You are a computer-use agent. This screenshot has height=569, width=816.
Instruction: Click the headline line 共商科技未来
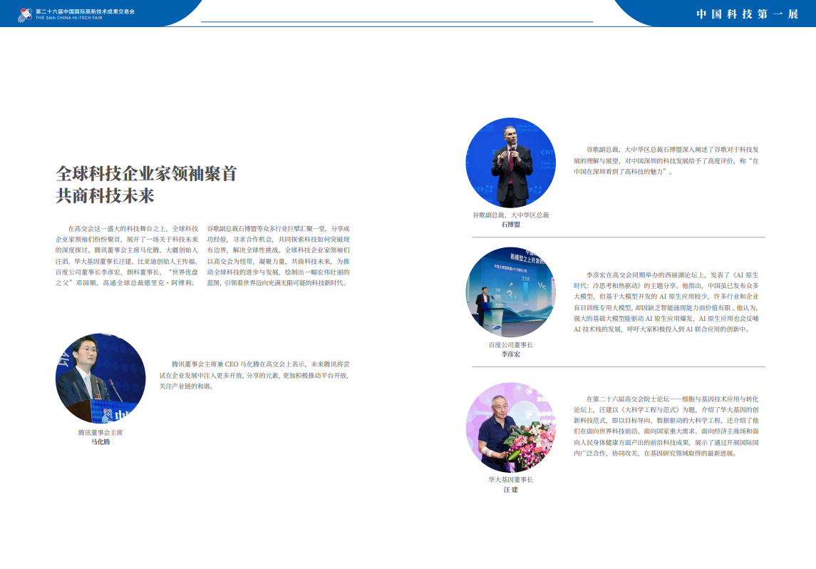105,196
